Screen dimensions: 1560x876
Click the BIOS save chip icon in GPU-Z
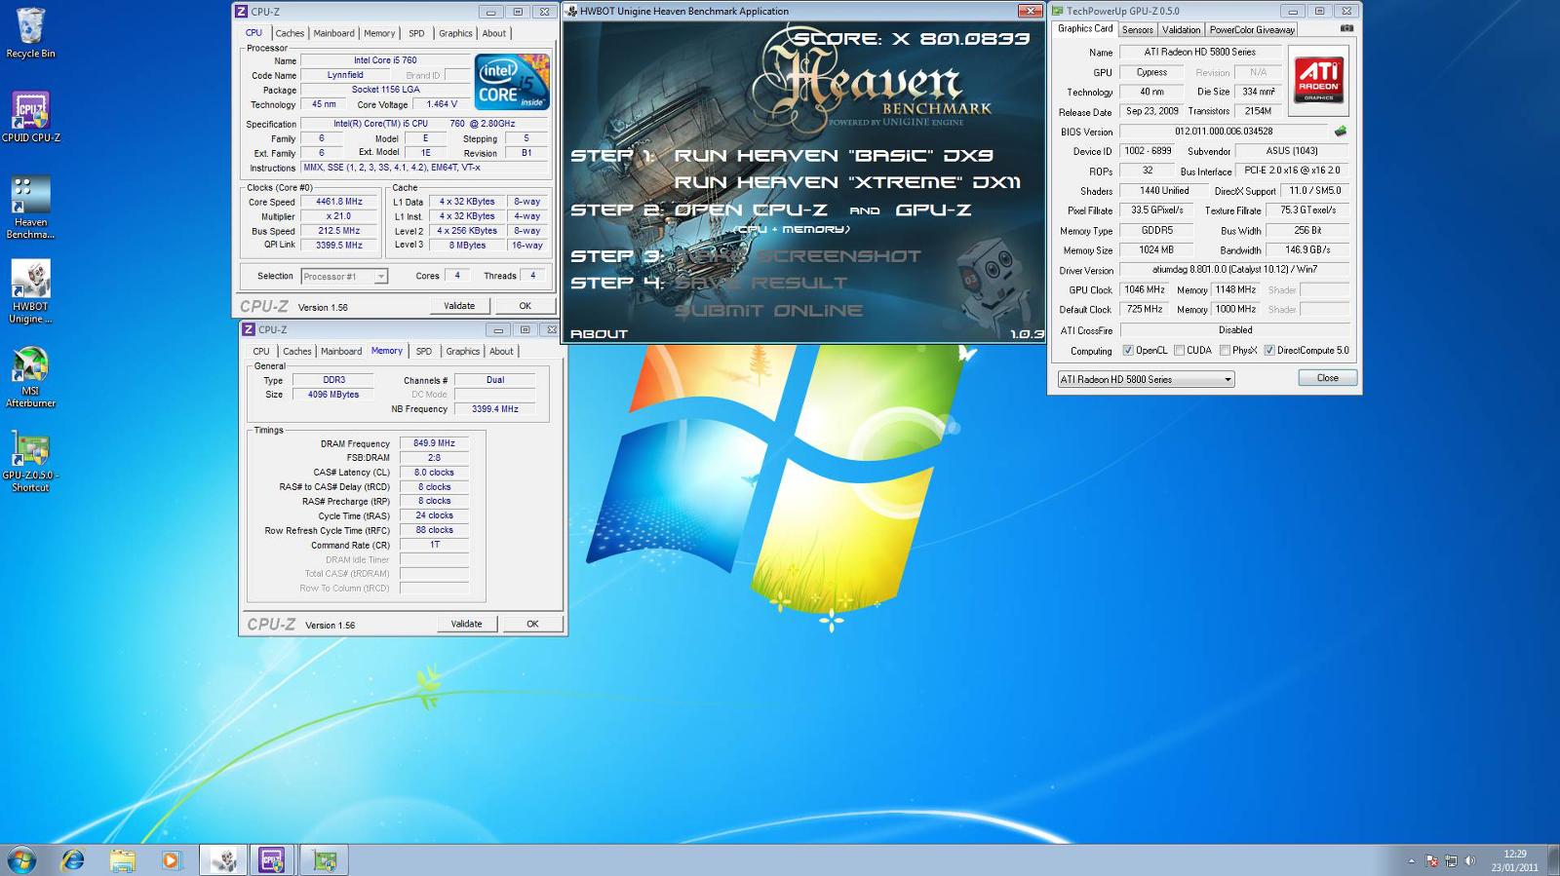1341,131
